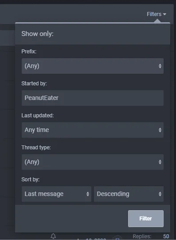Click the Descending select's up-down arrows

click(x=160, y=194)
